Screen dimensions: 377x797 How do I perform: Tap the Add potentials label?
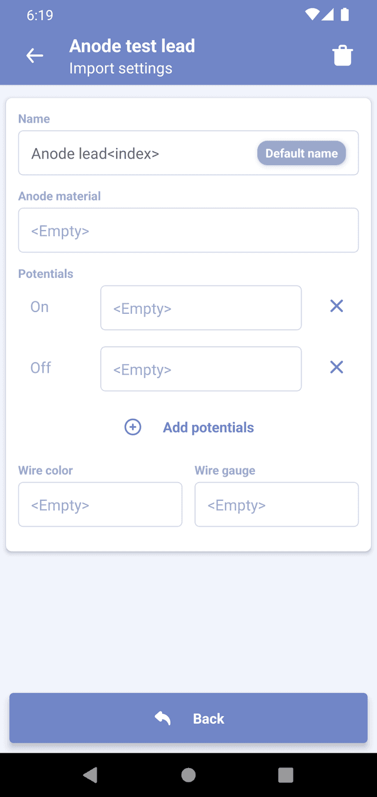208,428
